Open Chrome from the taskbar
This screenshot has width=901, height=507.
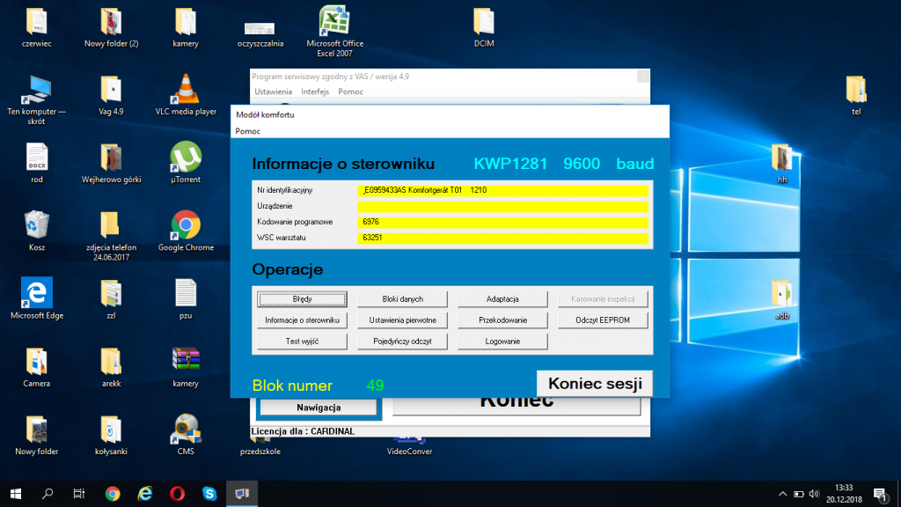[x=113, y=494]
